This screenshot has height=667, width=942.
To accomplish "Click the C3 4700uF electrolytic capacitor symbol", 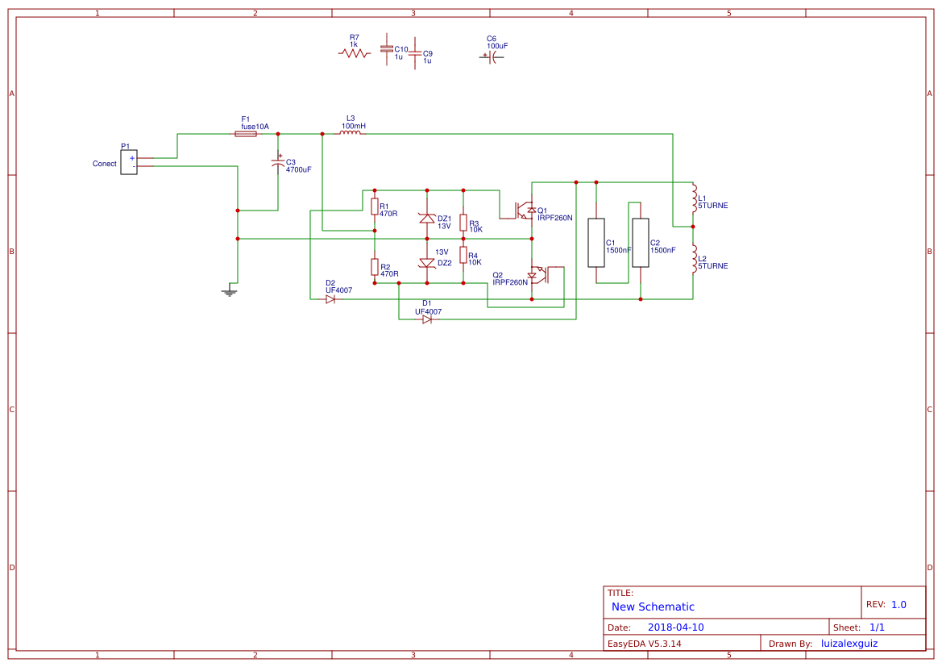I will (x=278, y=163).
